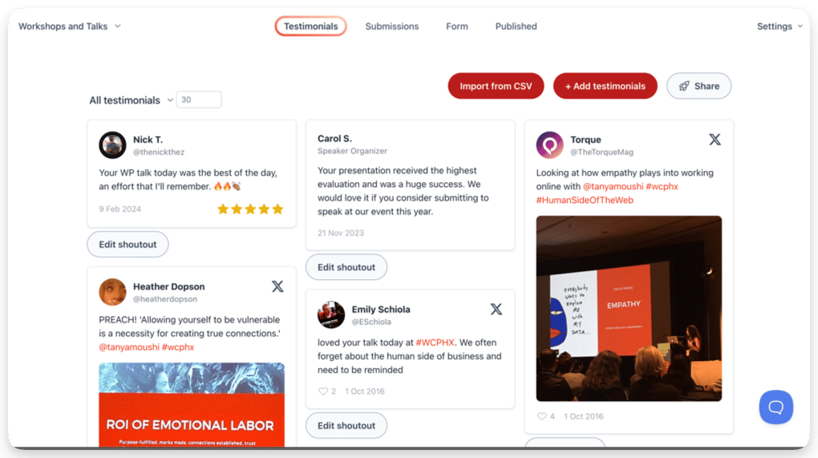This screenshot has width=818, height=458.
Task: Expand the All testimonials filter dropdown
Action: (x=131, y=100)
